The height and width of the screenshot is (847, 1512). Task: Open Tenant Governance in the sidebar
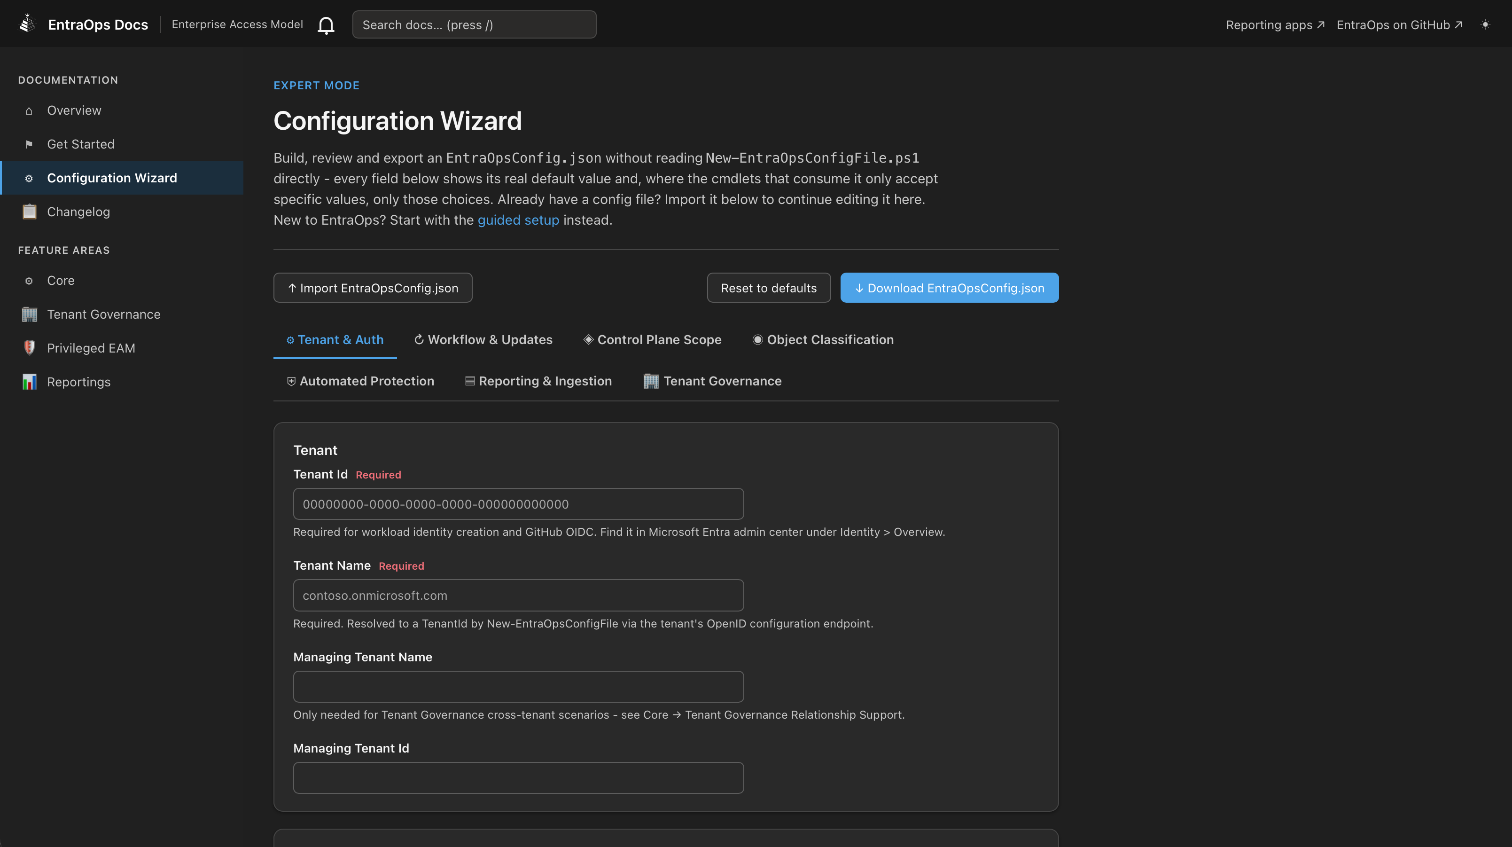pyautogui.click(x=122, y=314)
